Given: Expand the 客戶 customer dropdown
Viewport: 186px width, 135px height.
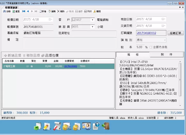Looking at the screenshot, I should pyautogui.click(x=92, y=20).
